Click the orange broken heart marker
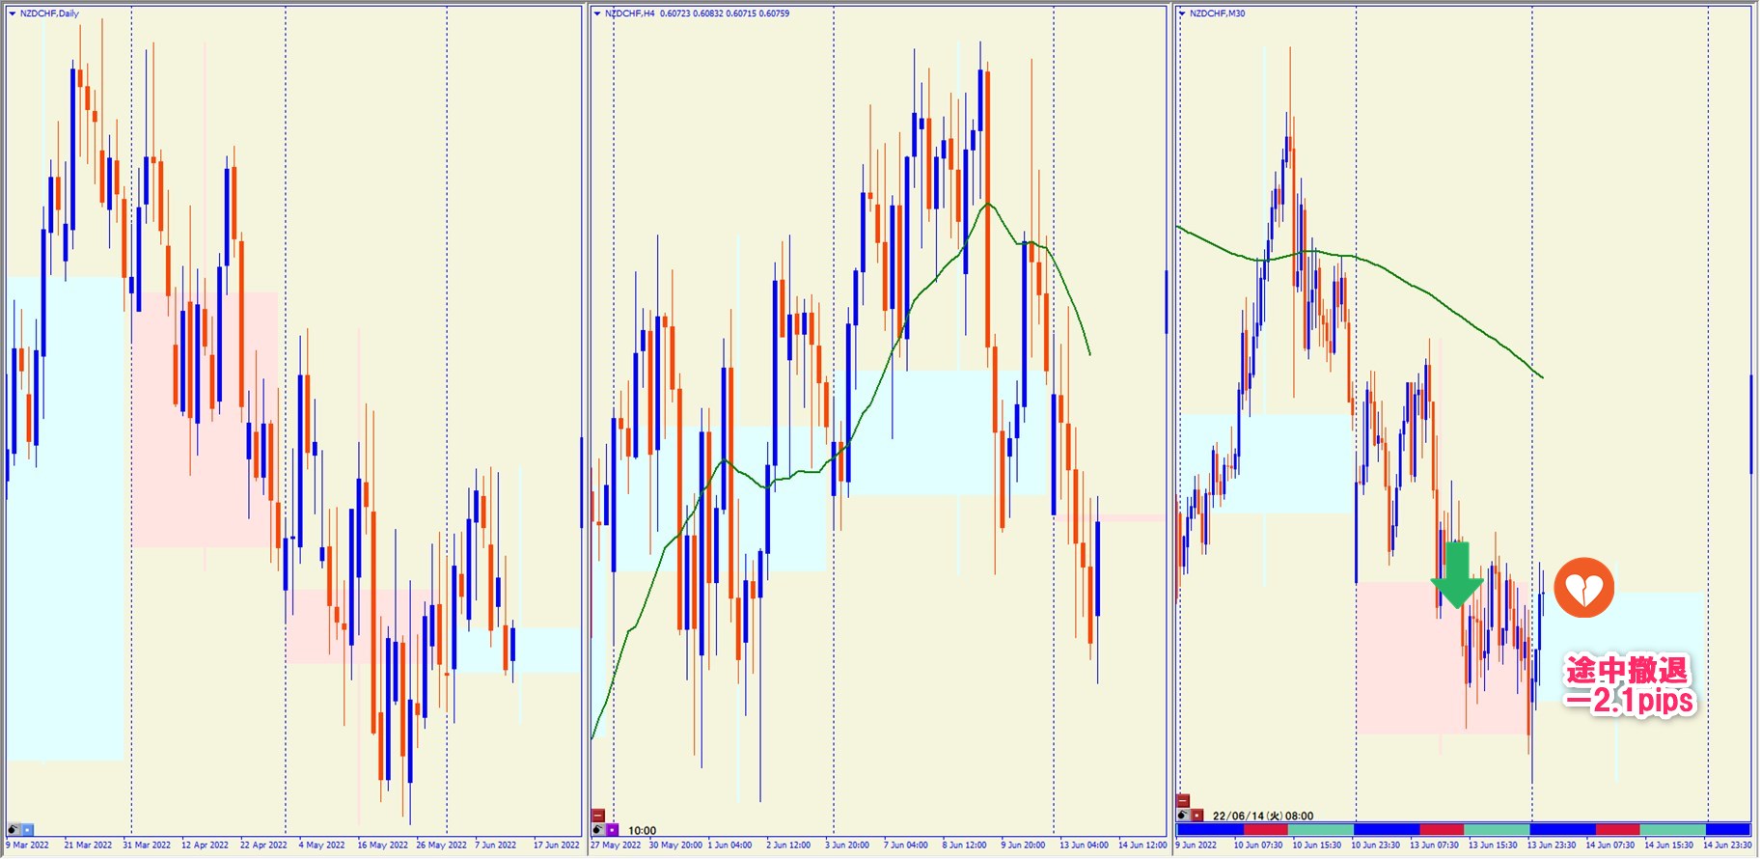Screen dimensions: 1760x859 tap(1583, 588)
